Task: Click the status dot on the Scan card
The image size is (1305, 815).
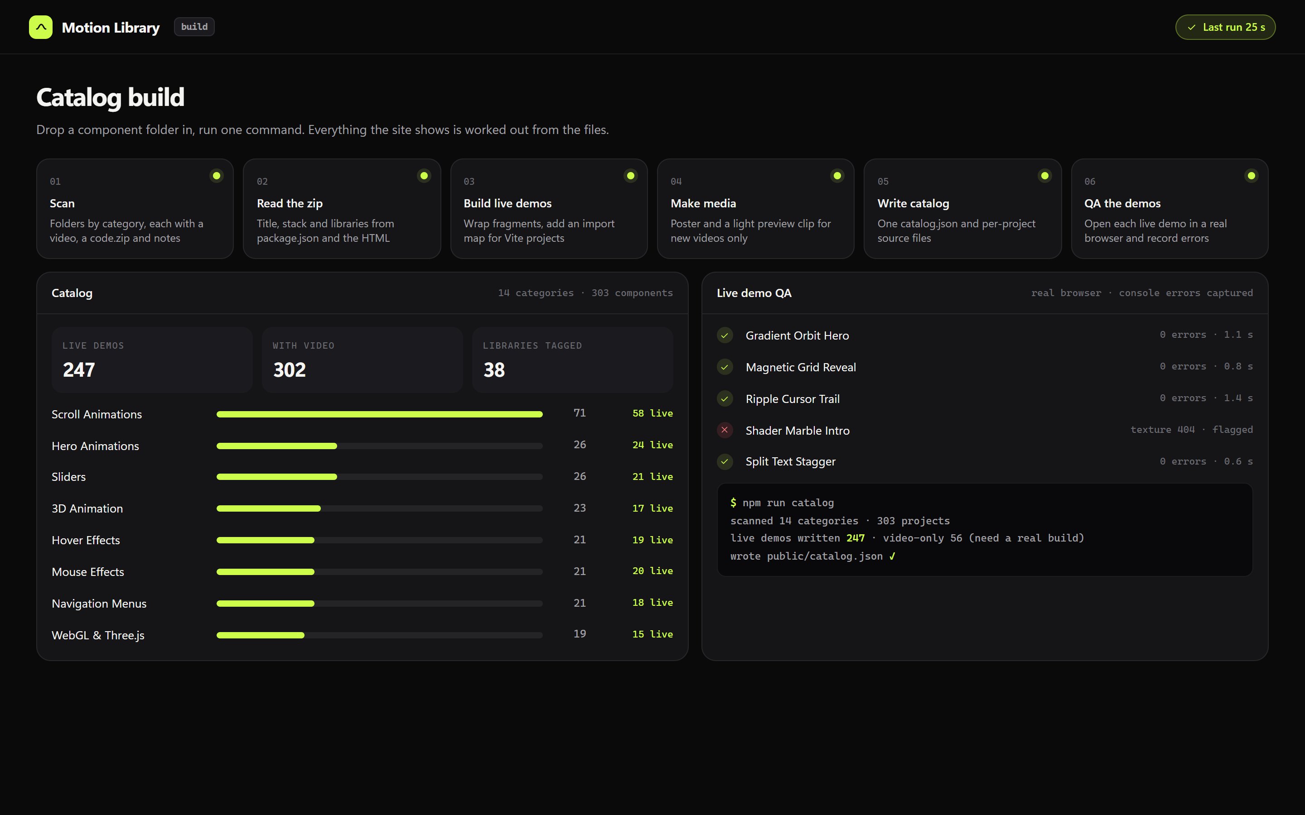Action: 216,176
